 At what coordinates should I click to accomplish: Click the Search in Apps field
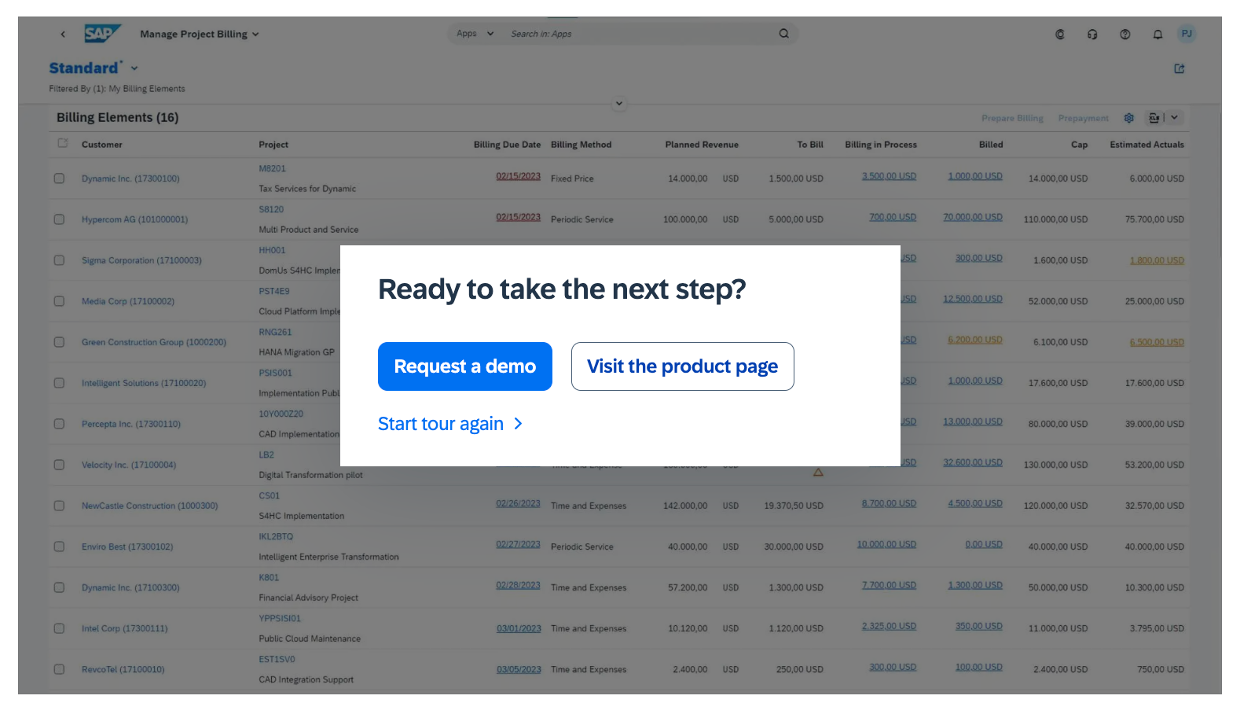tap(637, 34)
